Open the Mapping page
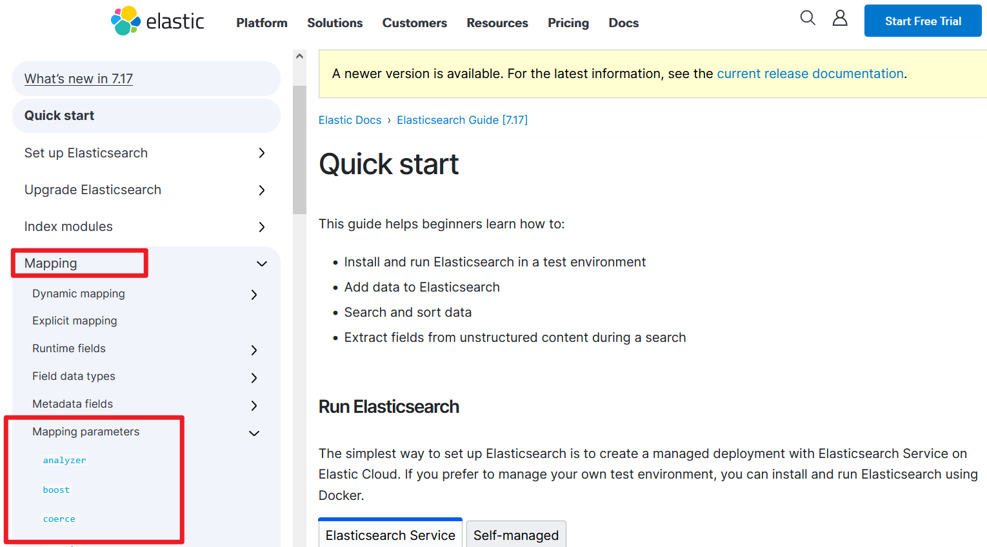 pyautogui.click(x=50, y=263)
